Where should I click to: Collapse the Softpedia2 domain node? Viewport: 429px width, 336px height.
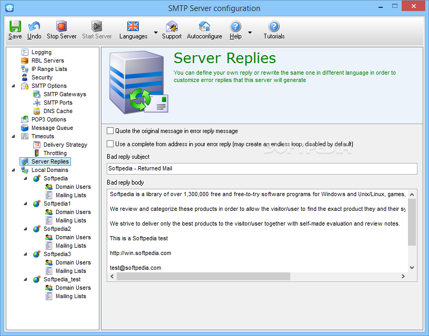coord(25,229)
